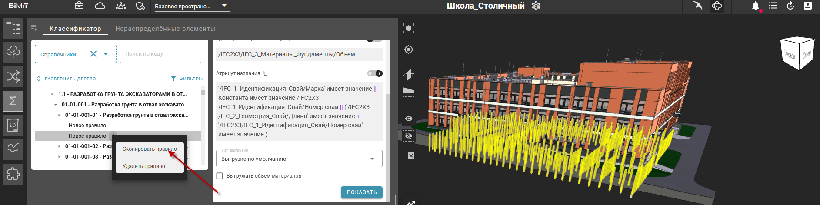Open the Справочники dropdown arrow
The image size is (820, 205).
tap(106, 54)
